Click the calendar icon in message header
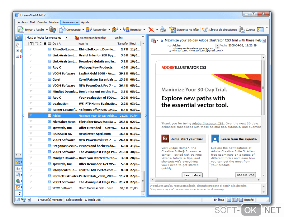The height and width of the screenshot is (217, 284). click(154, 41)
